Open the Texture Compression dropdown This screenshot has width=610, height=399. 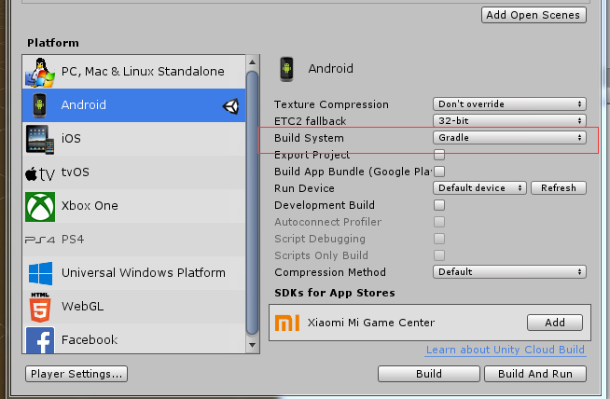coord(509,104)
